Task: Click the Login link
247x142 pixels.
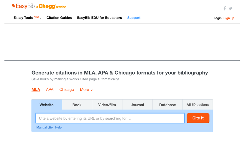Action: [x=217, y=18]
